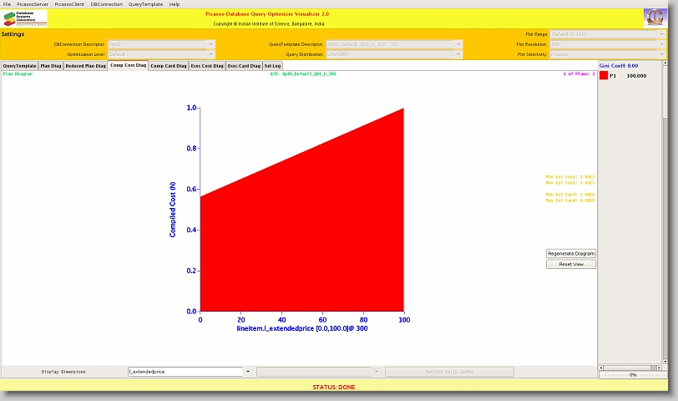
Task: Click the Database Systems Laboratory logo
Action: point(25,18)
